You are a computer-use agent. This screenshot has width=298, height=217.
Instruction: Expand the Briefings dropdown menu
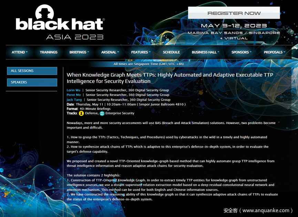pos(79,52)
